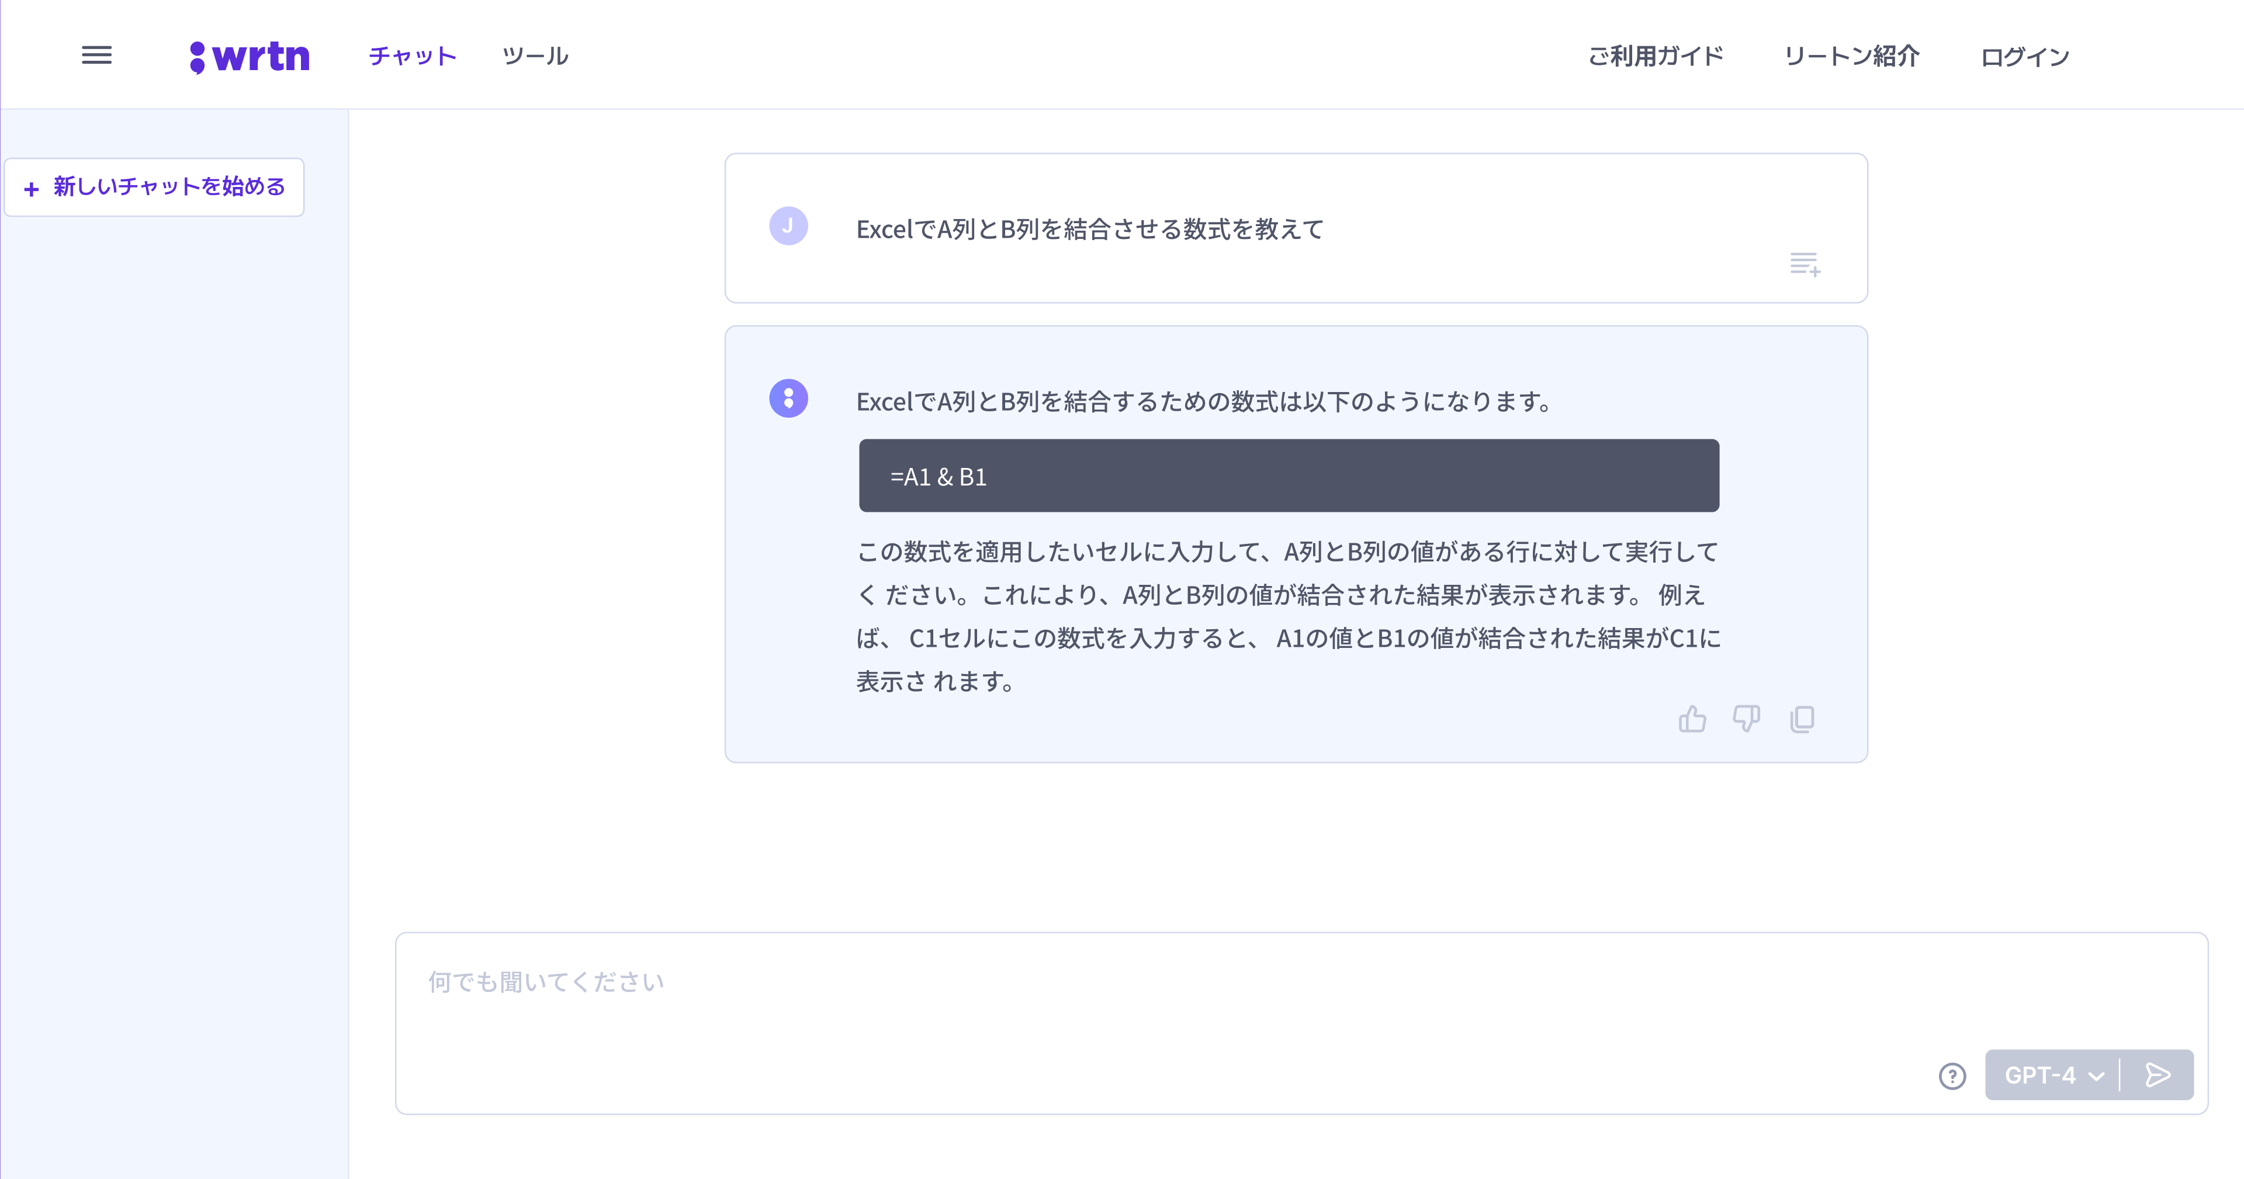
Task: Switch to the チャット tab
Action: coord(412,57)
